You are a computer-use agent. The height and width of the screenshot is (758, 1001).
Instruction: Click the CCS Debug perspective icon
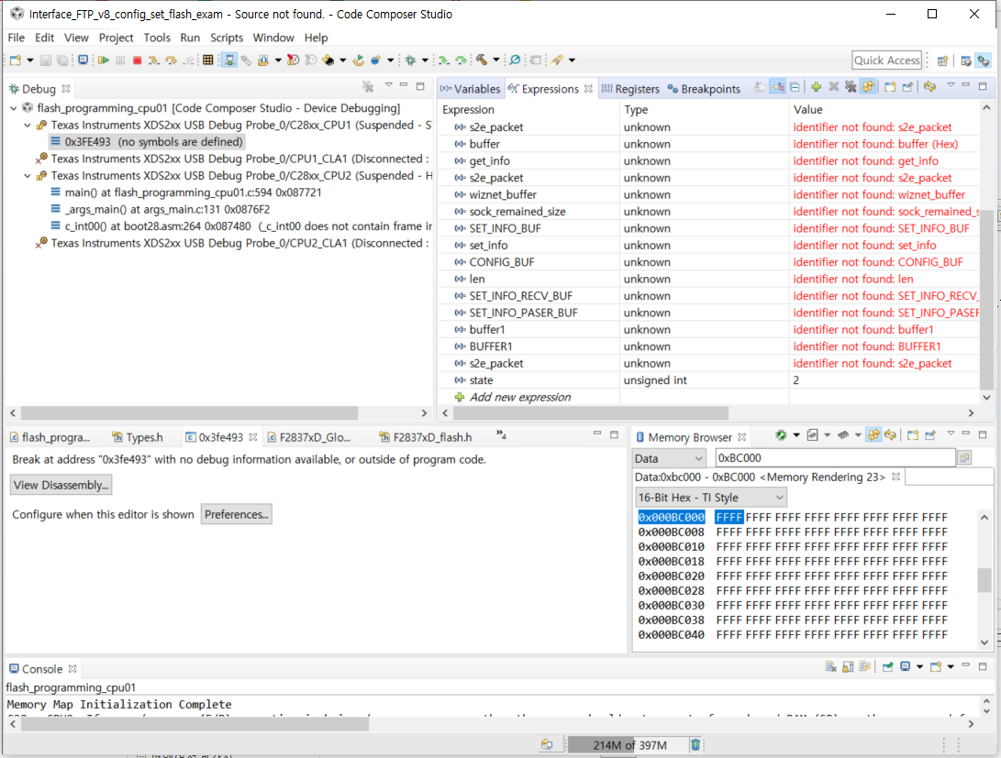click(x=984, y=60)
